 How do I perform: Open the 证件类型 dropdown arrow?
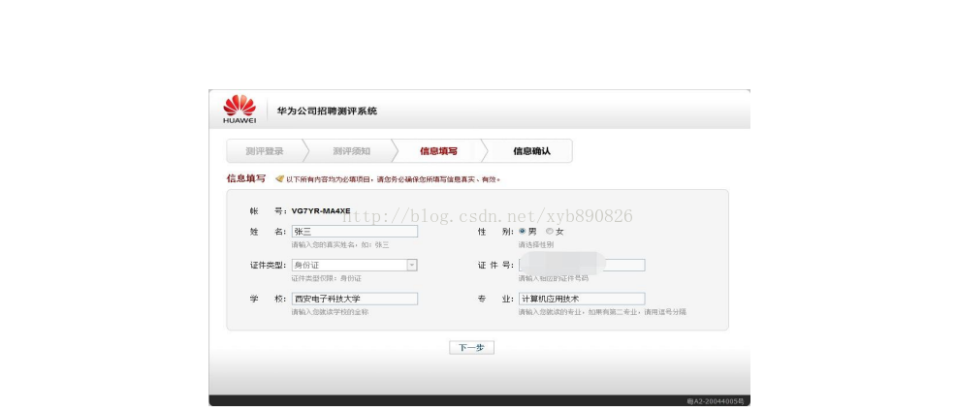pyautogui.click(x=412, y=265)
